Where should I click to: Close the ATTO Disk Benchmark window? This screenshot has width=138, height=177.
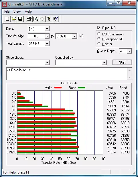[x=129, y=3]
